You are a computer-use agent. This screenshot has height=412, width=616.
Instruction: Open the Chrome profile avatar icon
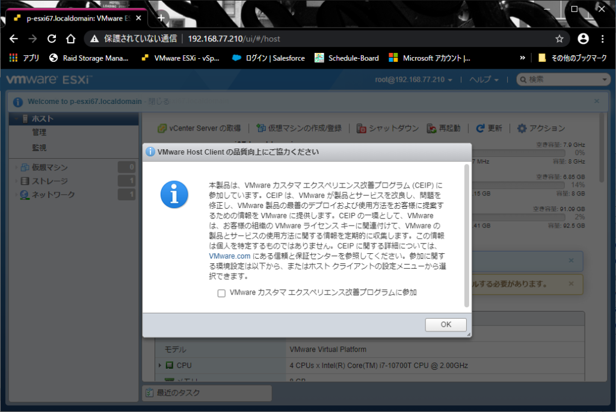tap(583, 38)
